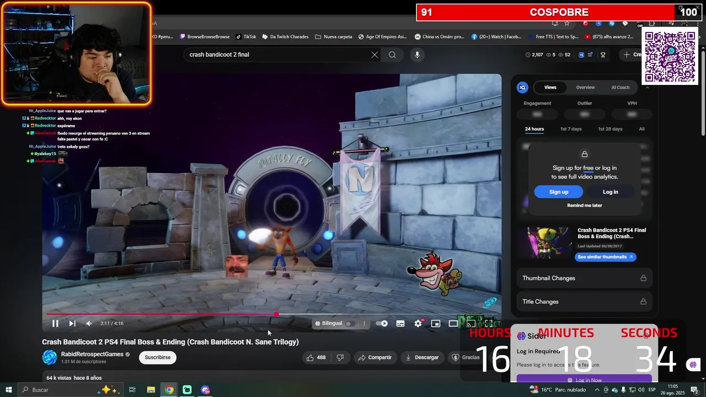Bookmark this page with star icon
This screenshot has height=397, width=706.
[566, 23]
